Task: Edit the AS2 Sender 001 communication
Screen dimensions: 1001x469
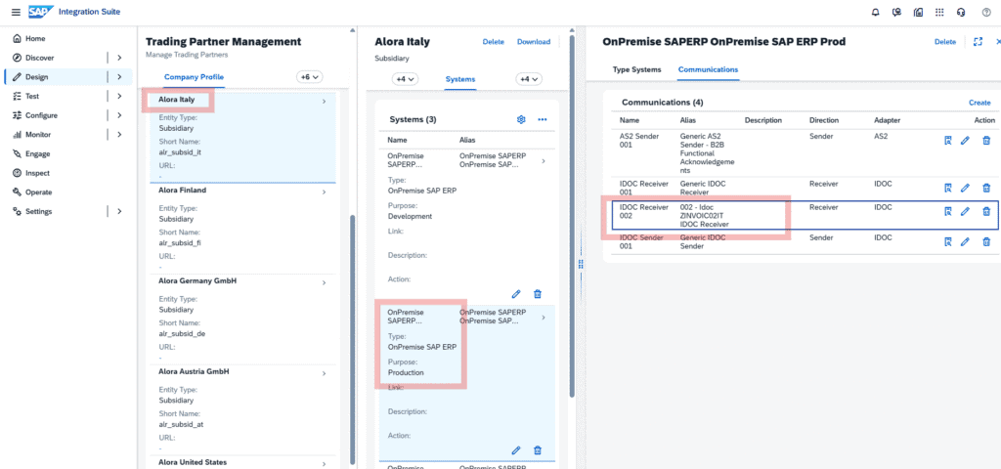Action: coord(965,141)
